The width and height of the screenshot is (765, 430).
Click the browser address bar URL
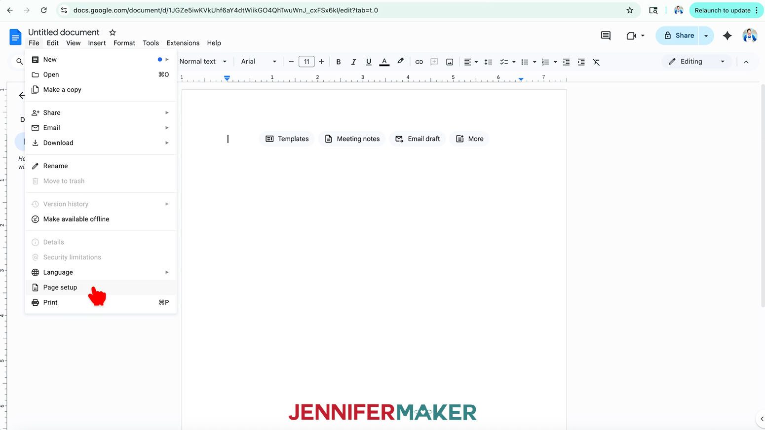click(226, 10)
